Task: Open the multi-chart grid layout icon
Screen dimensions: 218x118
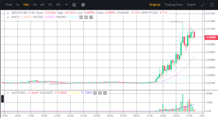Action: (212, 5)
